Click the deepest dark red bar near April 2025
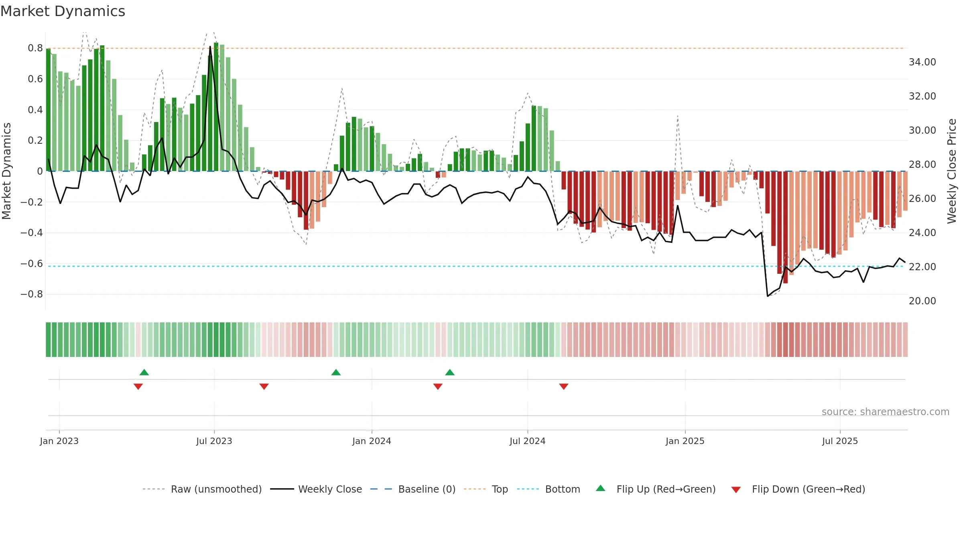The image size is (963, 542). [785, 227]
